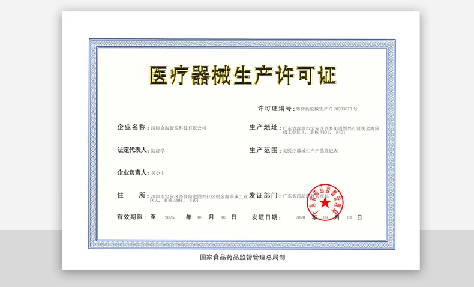This screenshot has width=474, height=287.
Task: Select the issue day 03
Action: tap(349, 217)
